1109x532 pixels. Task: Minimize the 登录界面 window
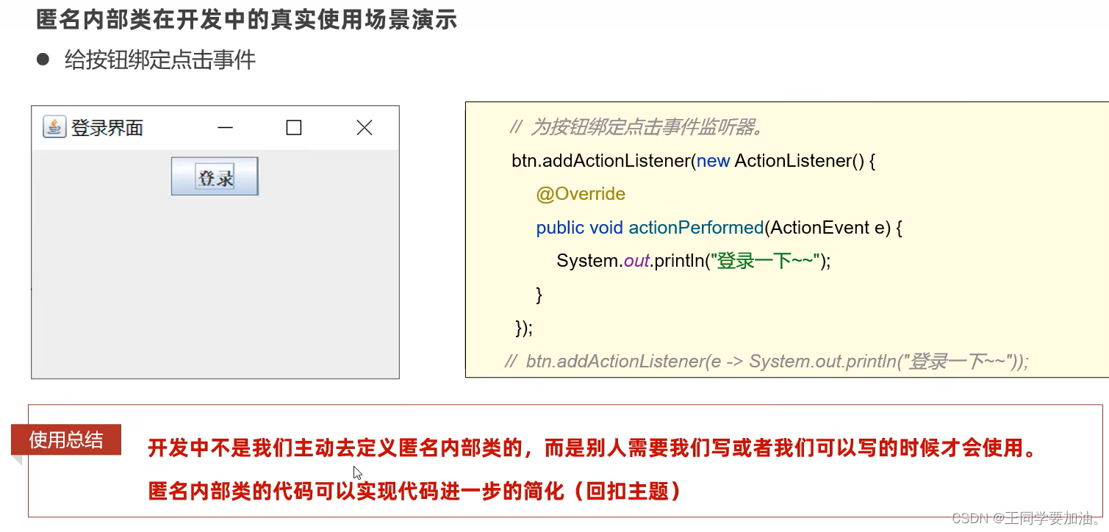click(x=225, y=128)
